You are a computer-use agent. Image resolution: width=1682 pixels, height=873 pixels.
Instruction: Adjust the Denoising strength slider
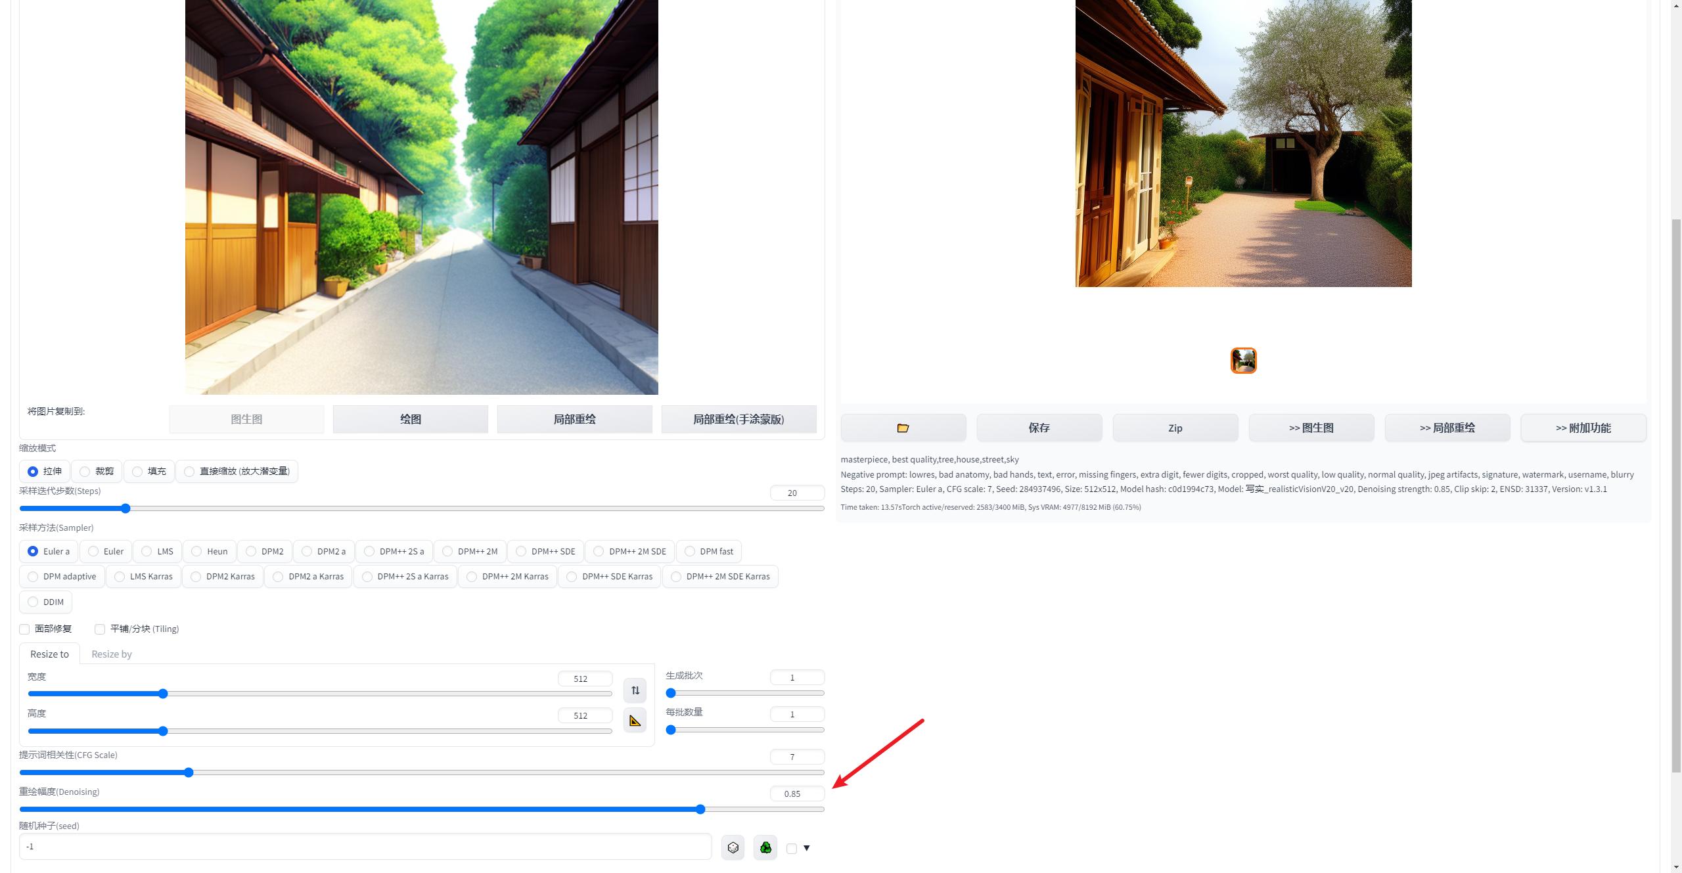(700, 809)
